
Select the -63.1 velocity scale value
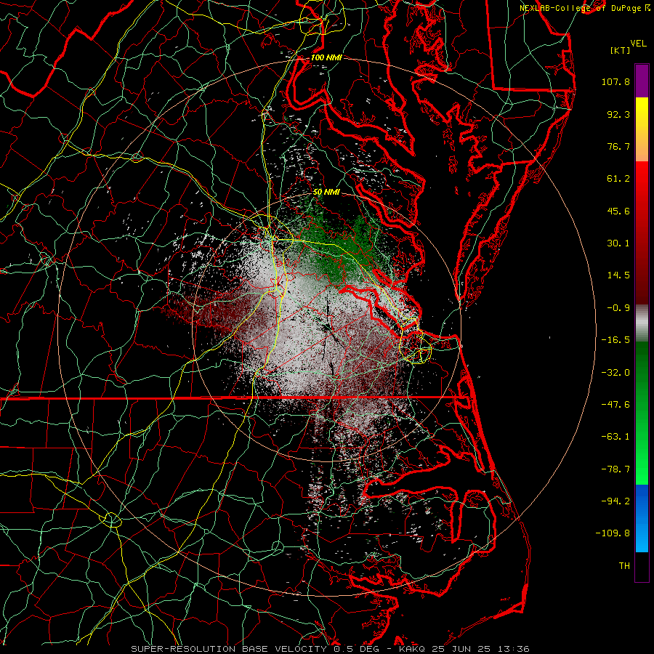[615, 437]
